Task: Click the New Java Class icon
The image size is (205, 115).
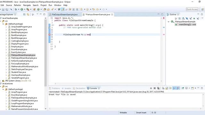Action: pyautogui.click(x=38, y=9)
